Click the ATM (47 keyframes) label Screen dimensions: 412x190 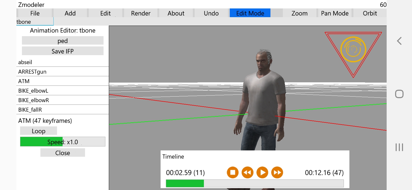45,121
